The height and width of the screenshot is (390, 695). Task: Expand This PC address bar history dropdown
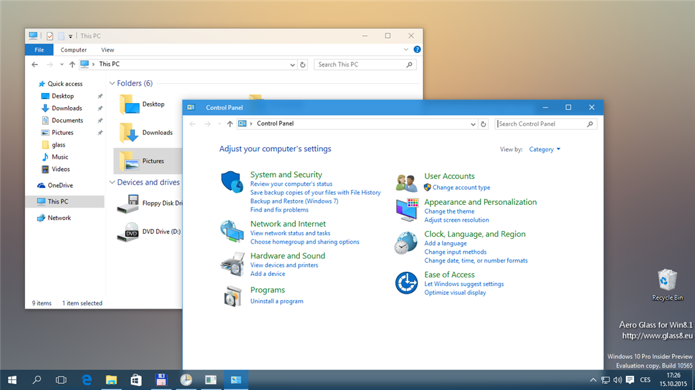tap(293, 64)
